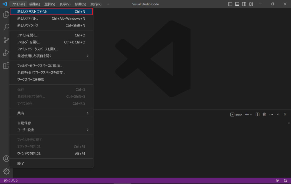This screenshot has height=184, width=291.
Task: Open the Run and Debug view
Action: coord(6,53)
